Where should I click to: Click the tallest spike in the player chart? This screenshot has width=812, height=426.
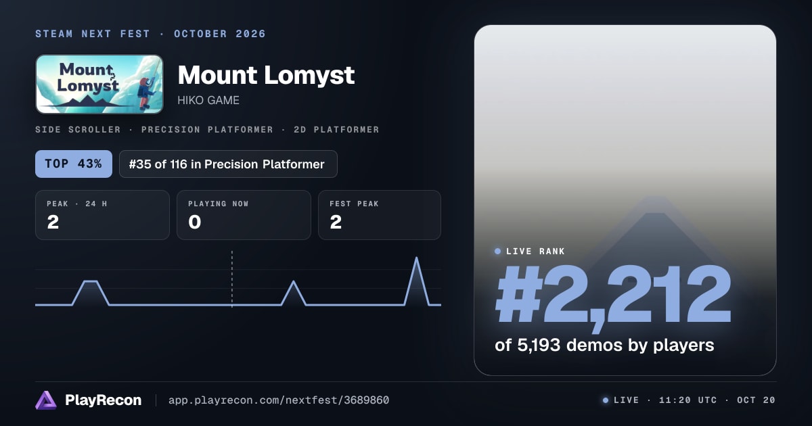coord(416,281)
